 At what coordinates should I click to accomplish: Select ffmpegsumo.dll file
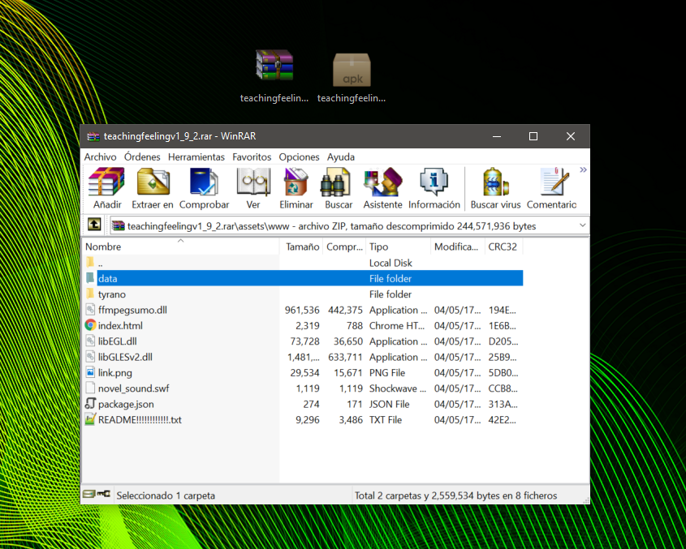click(x=303, y=310)
